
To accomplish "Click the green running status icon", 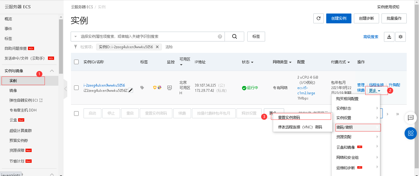I will pos(244,88).
